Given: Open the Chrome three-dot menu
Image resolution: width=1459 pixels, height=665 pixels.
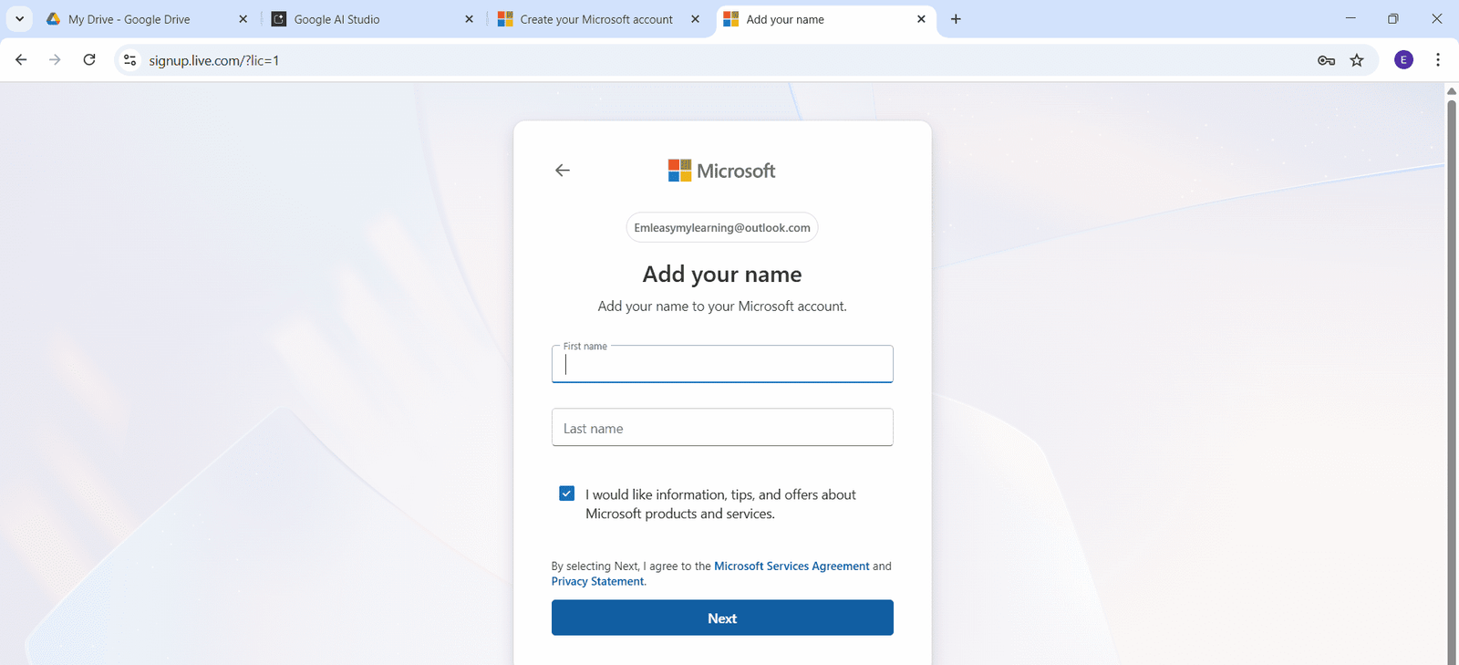Looking at the screenshot, I should pyautogui.click(x=1438, y=60).
